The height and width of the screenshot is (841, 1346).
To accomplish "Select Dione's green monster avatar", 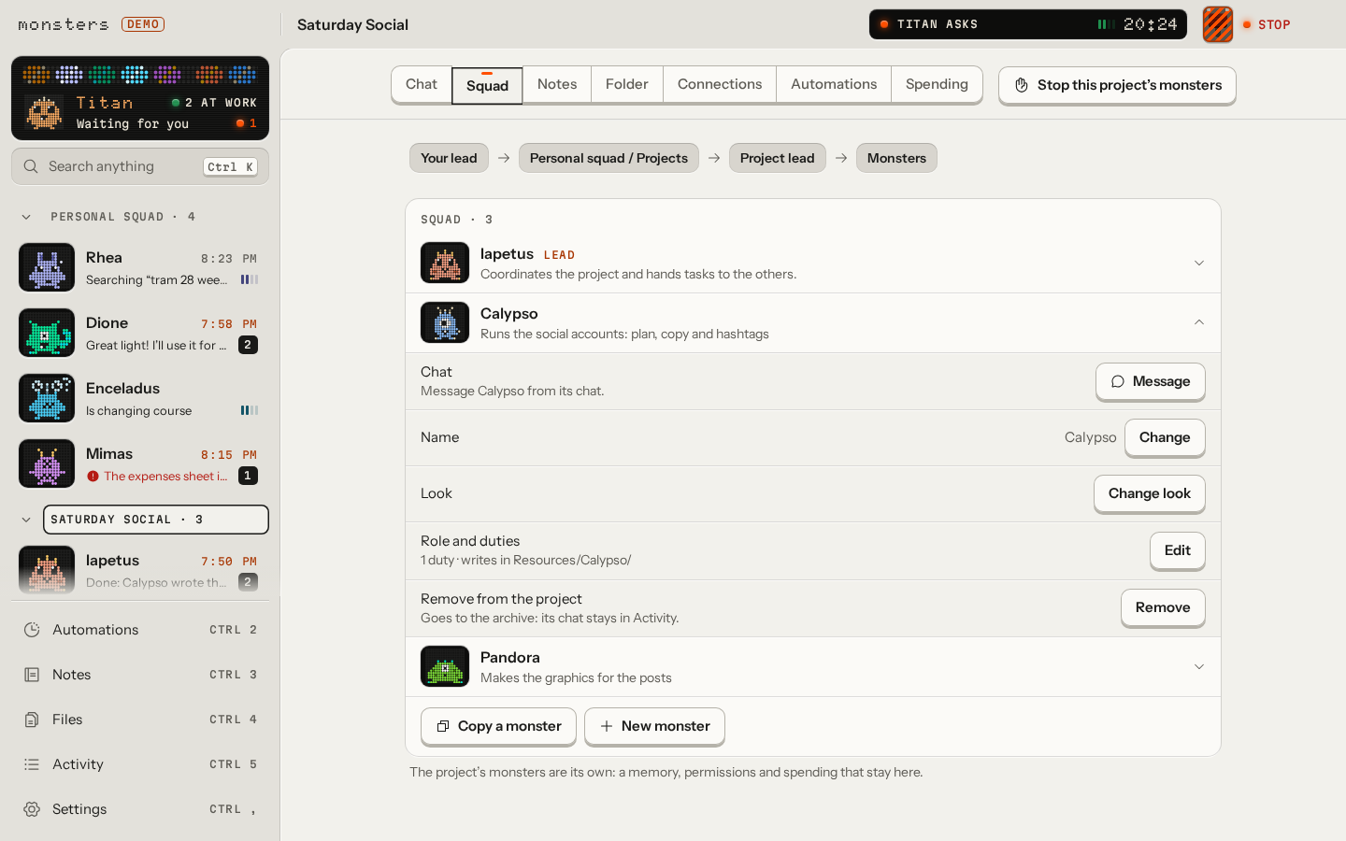I will [47, 333].
